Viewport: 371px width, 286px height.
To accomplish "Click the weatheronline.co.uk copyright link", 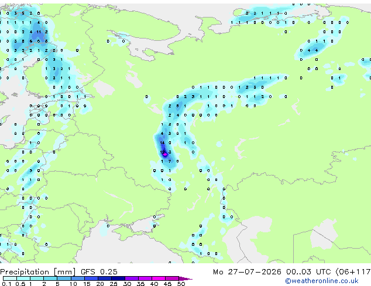I will [322, 281].
